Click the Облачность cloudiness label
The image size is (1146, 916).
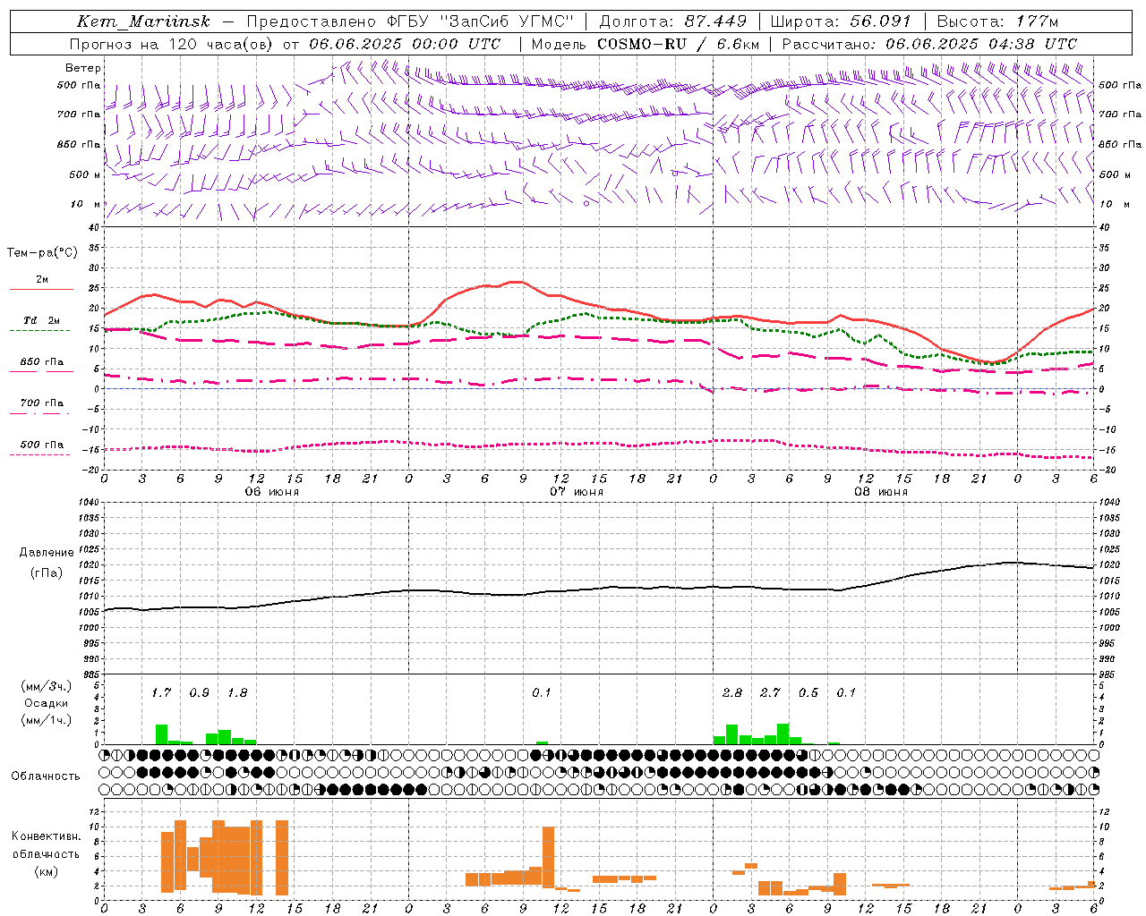(x=46, y=776)
